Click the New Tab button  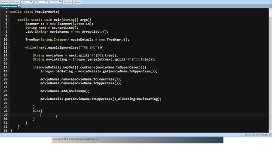(5, 2)
